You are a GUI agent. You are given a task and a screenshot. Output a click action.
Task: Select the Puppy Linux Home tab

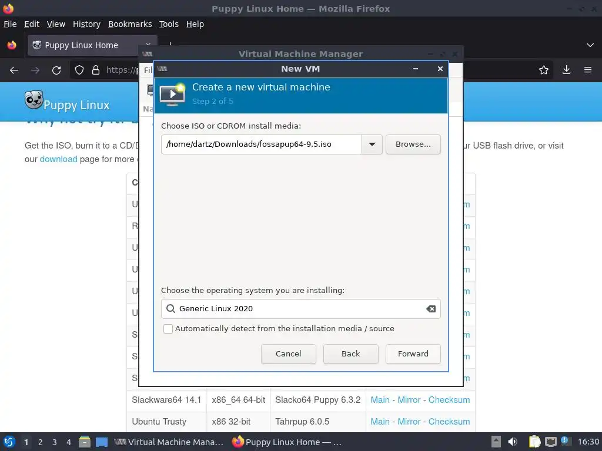[x=92, y=45]
